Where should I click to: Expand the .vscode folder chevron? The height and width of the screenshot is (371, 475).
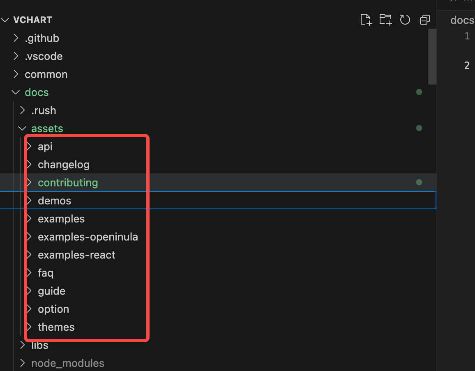[16, 56]
